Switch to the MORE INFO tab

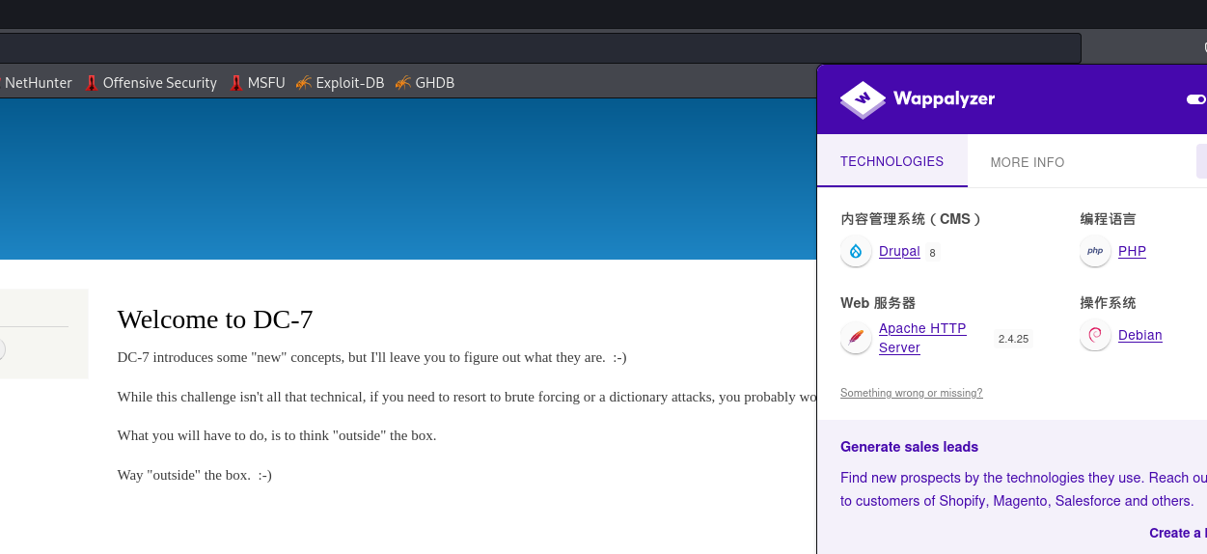1028,162
